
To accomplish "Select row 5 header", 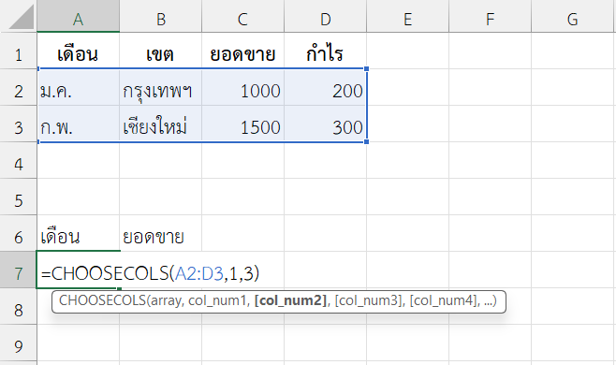I will pyautogui.click(x=19, y=197).
